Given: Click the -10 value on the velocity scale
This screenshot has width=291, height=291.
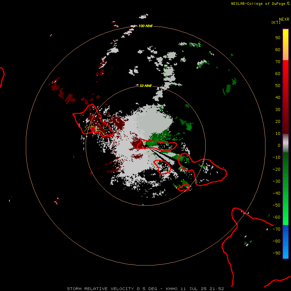Looking at the screenshot, I should [x=276, y=157].
